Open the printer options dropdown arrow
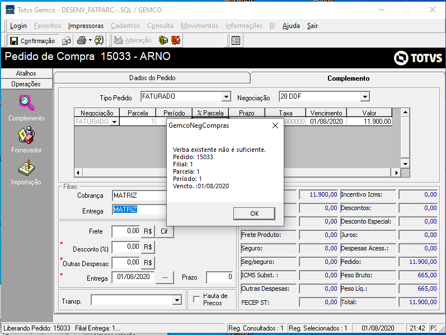The height and width of the screenshot is (335, 446). coord(90,40)
